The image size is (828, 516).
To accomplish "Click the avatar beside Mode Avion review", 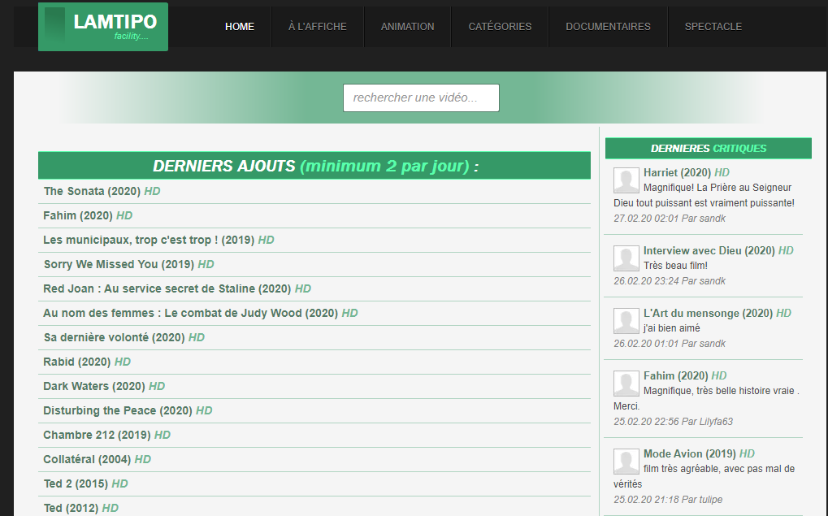I will click(x=626, y=462).
